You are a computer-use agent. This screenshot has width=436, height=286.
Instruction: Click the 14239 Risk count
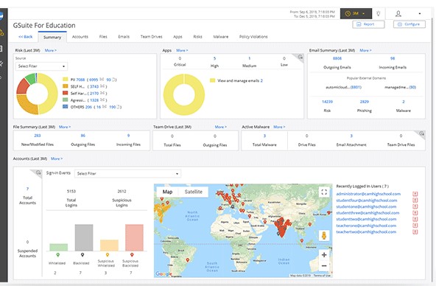tap(327, 102)
